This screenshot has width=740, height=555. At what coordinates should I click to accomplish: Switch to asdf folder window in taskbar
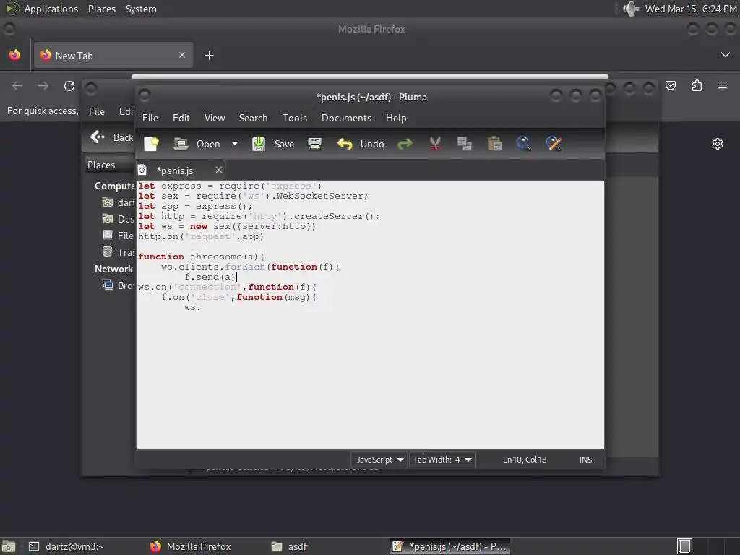(289, 546)
